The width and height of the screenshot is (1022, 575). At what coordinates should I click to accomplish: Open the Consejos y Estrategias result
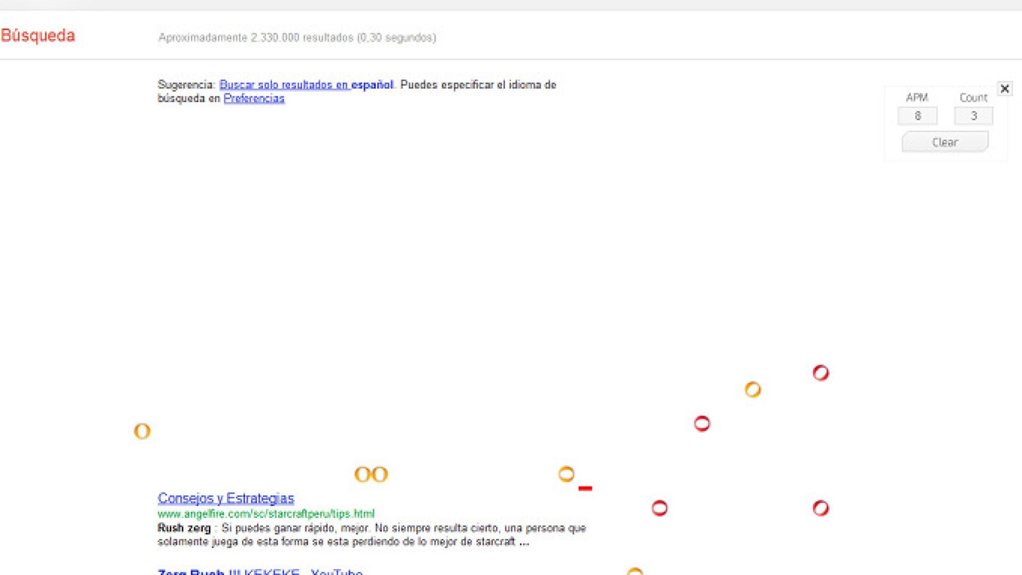tap(225, 498)
